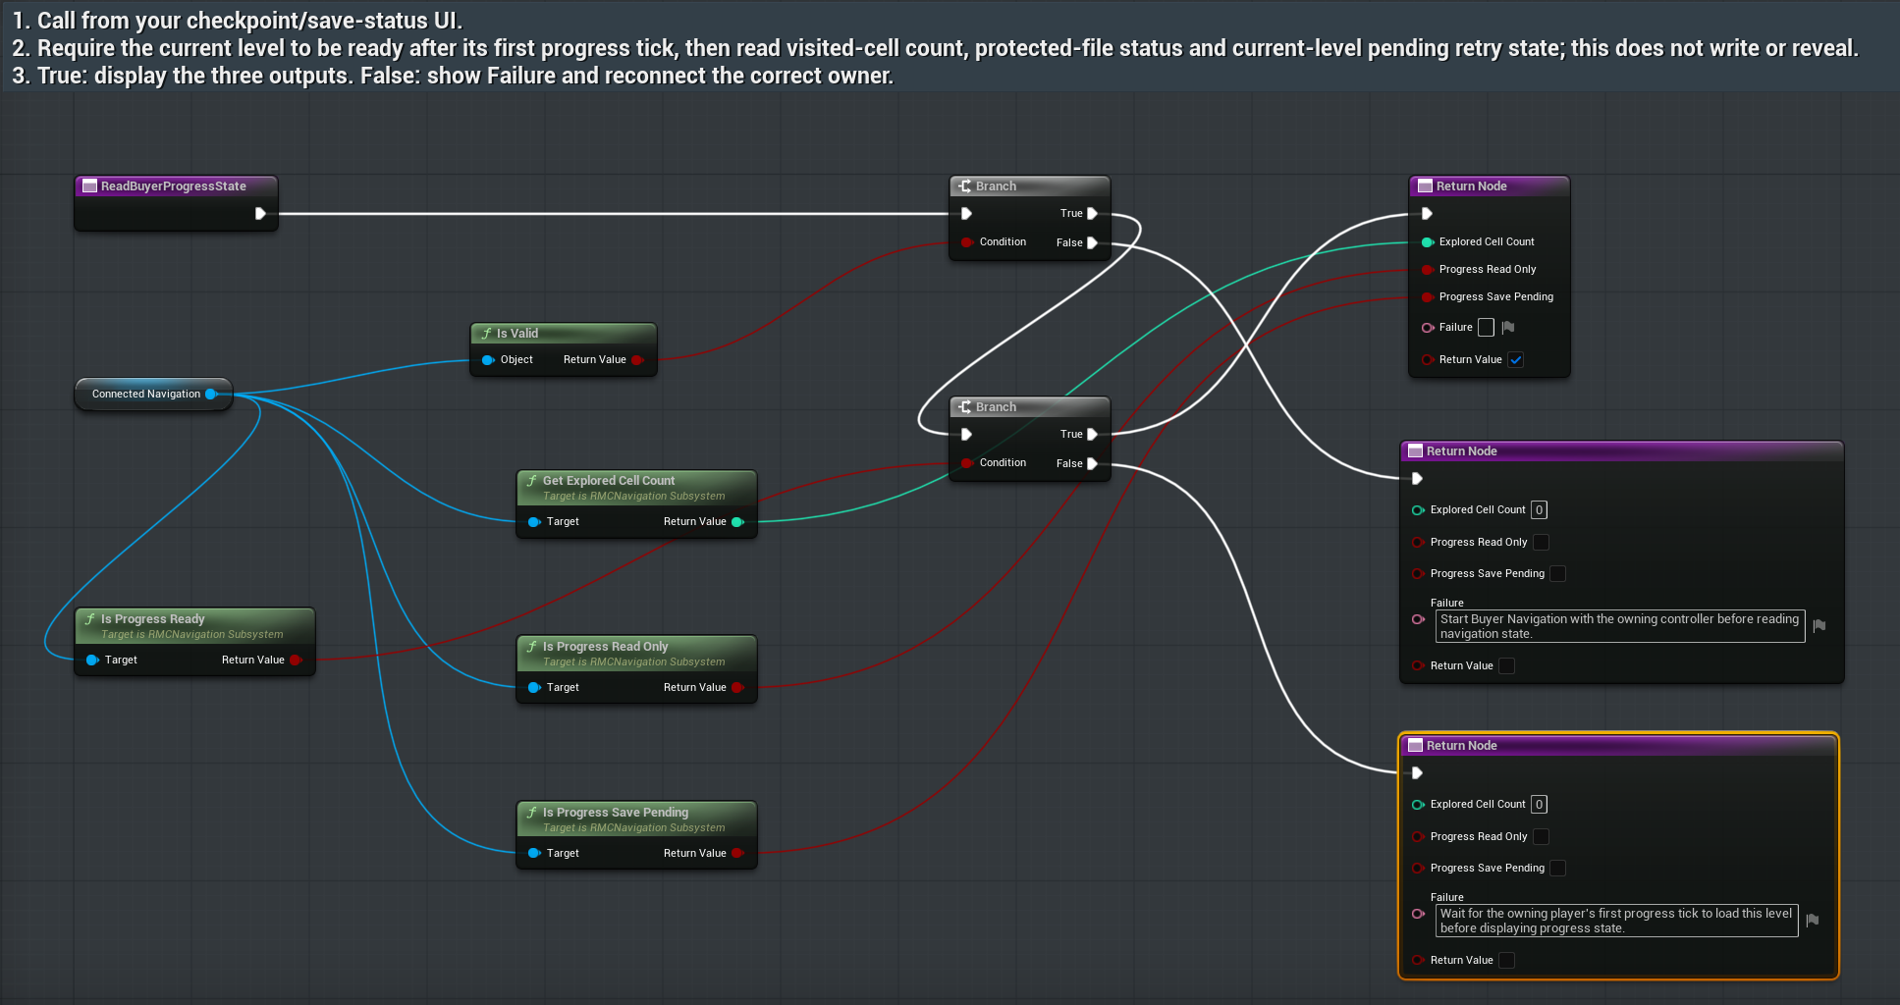
Task: Toggle highlighted Return Node's Progress Save Pending checkbox
Action: coord(1557,869)
